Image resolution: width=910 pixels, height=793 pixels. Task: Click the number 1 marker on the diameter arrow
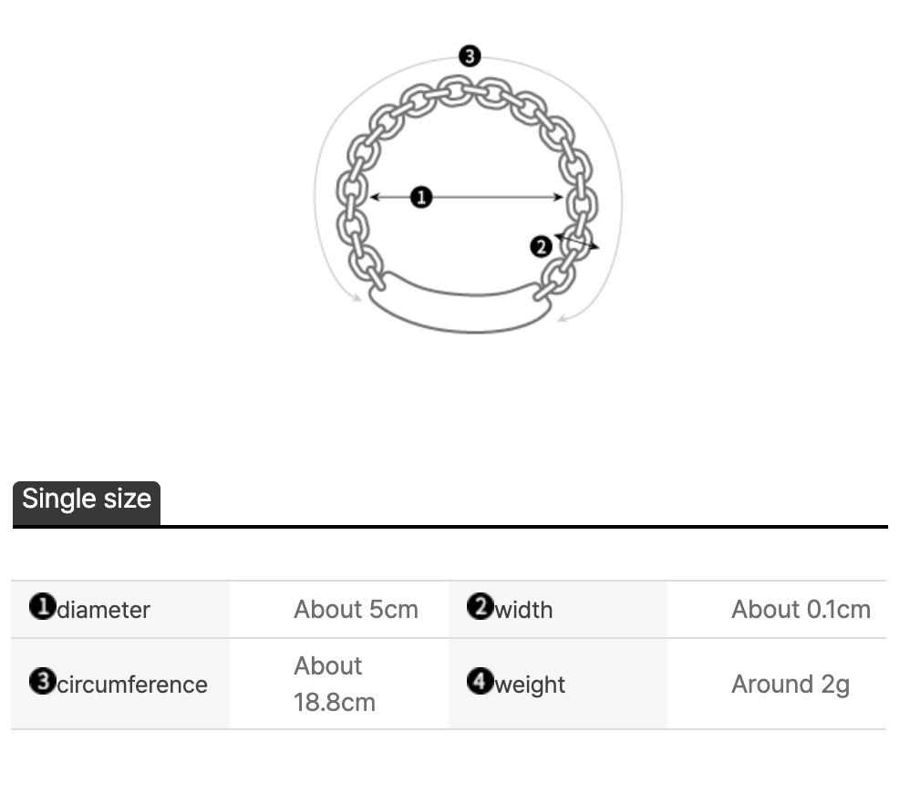click(421, 197)
